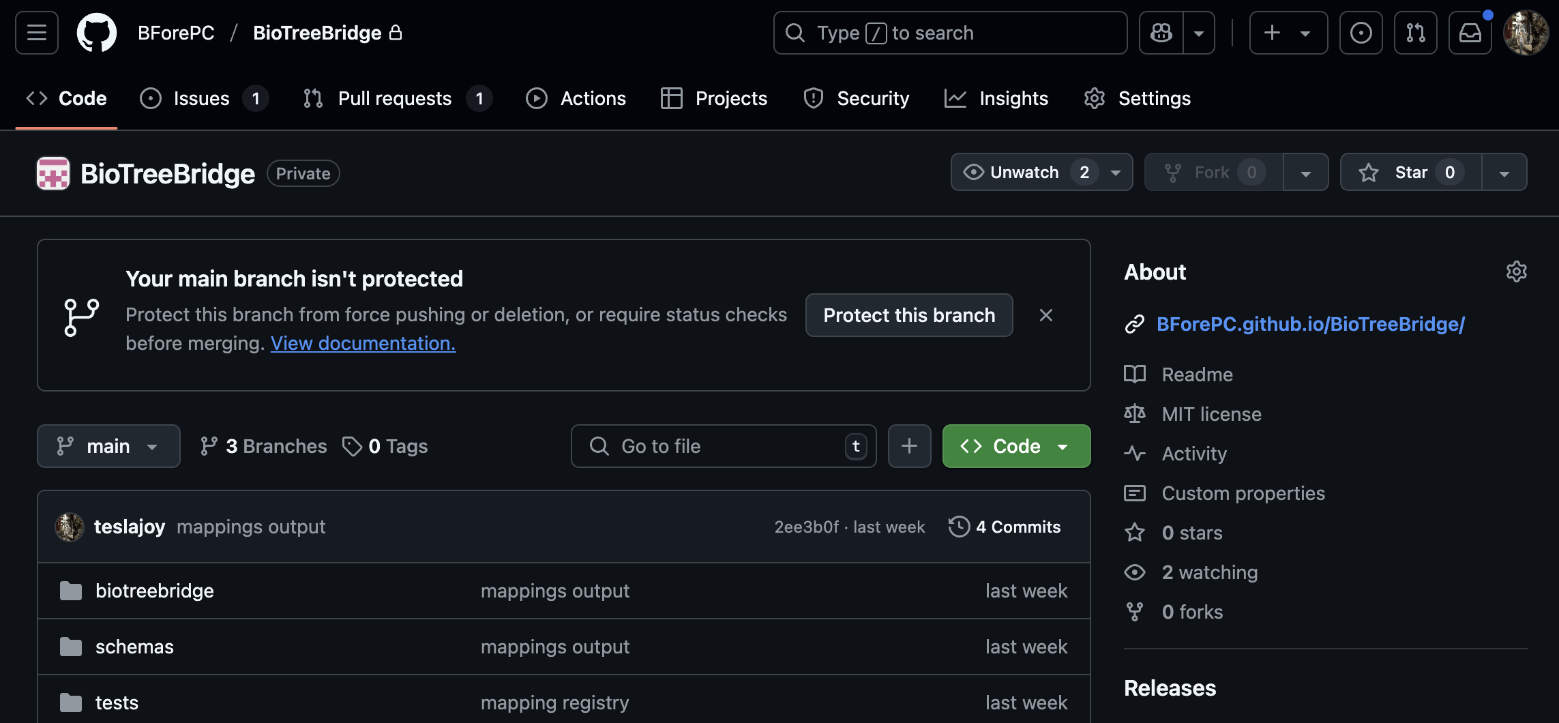
Task: Open the repository Settings tab
Action: pyautogui.click(x=1138, y=98)
